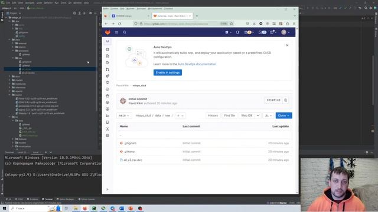Screen dimensions: 378x212
Task: Open the .gitkeep file in GitLab list
Action: (x=129, y=152)
